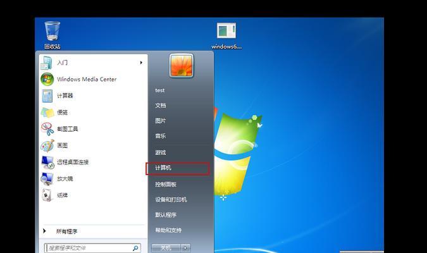This screenshot has height=253, width=427.
Task: Click the Windows Media Center label
Action: pos(87,79)
